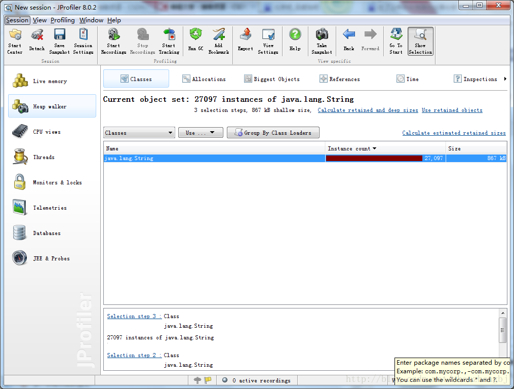Click the status bar yellow flag icon

pos(208,380)
